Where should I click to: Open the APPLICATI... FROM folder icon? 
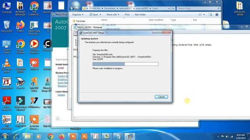pyautogui.click(x=240, y=9)
